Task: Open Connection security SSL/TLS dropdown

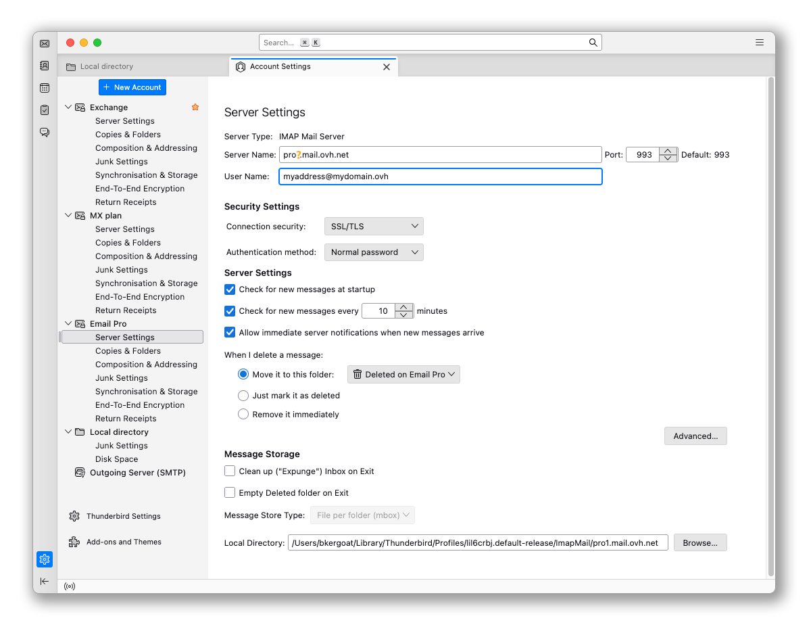Action: [x=374, y=227]
